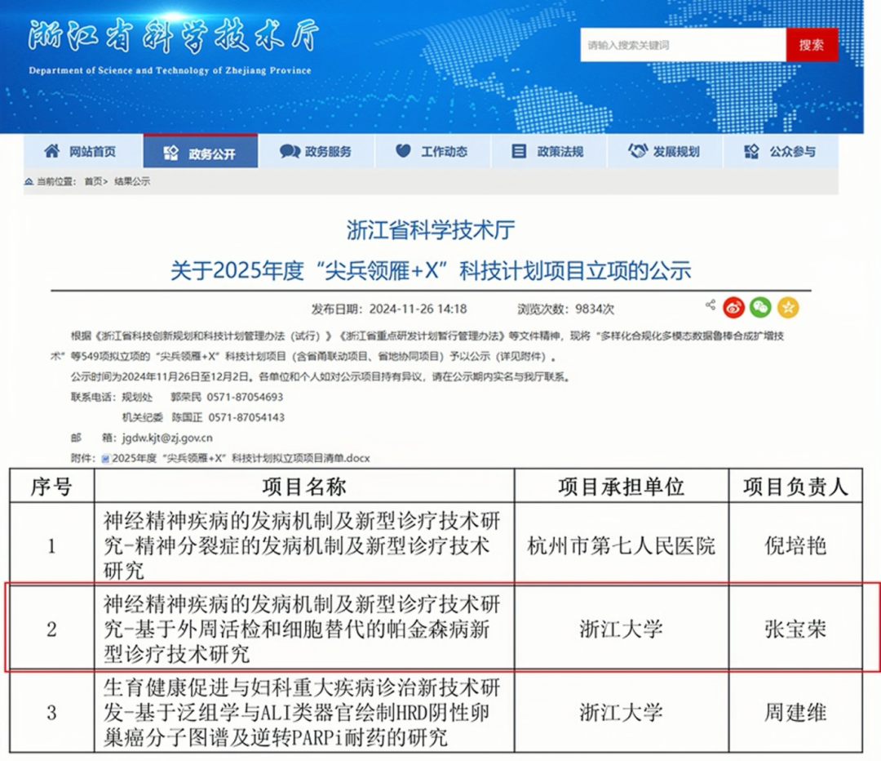881x761 pixels.
Task: Focus the 请输入搜索关键词 search field
Action: click(x=684, y=45)
